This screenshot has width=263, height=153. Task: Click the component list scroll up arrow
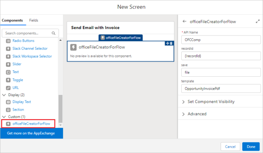click(x=60, y=40)
